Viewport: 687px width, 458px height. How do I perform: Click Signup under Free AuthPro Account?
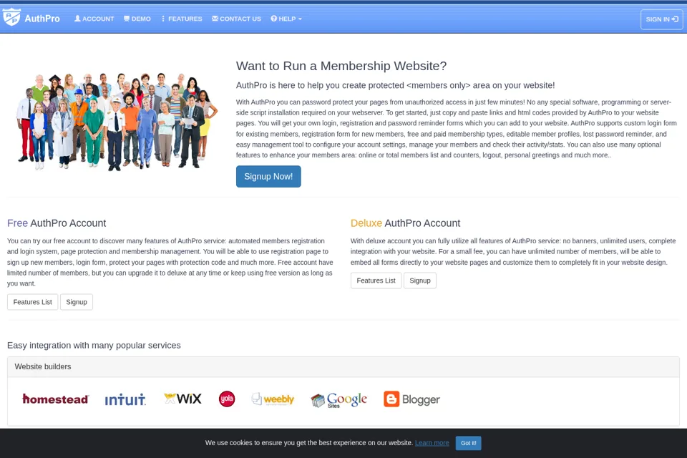[77, 302]
